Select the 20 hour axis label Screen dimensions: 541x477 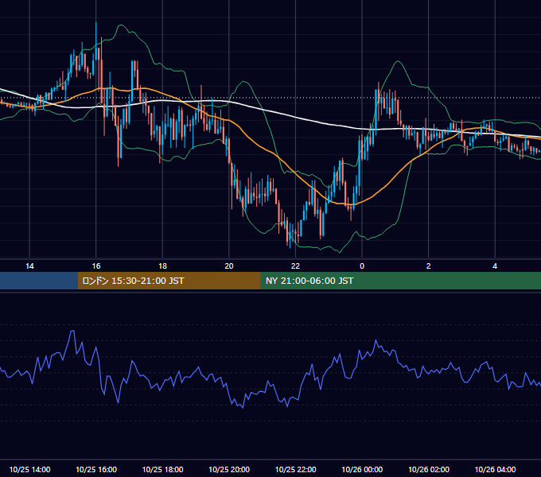(x=229, y=266)
